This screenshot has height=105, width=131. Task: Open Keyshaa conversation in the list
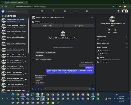[x=14, y=20]
